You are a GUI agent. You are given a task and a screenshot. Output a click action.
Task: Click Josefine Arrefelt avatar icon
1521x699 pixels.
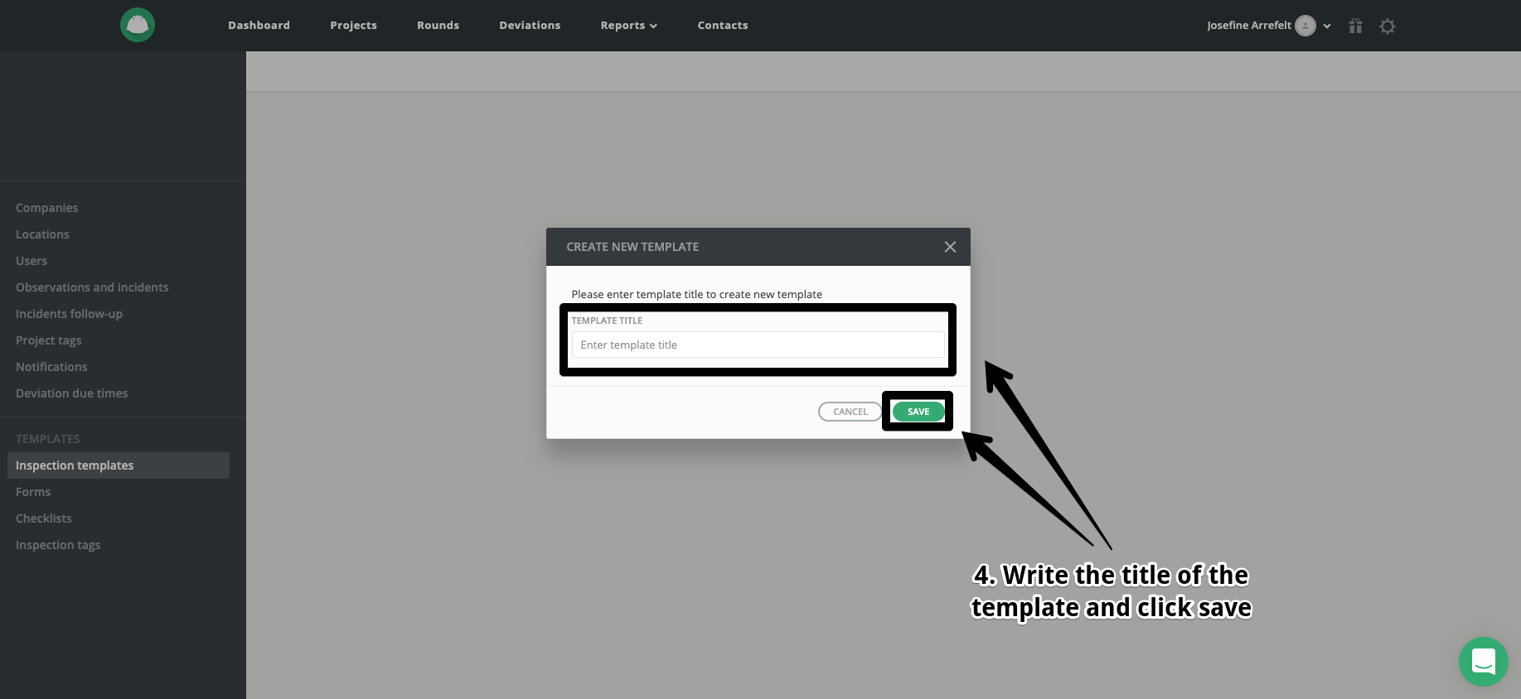coord(1305,26)
